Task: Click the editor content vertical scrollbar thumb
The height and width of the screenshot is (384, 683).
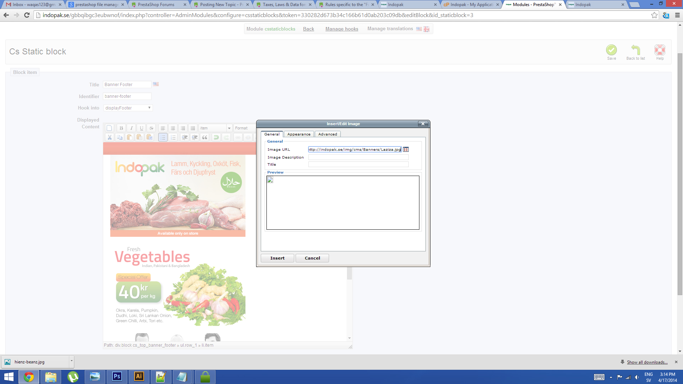Action: 349,273
